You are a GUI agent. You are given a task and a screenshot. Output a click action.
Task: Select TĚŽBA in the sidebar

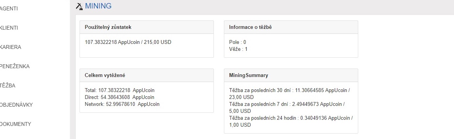tap(8, 86)
